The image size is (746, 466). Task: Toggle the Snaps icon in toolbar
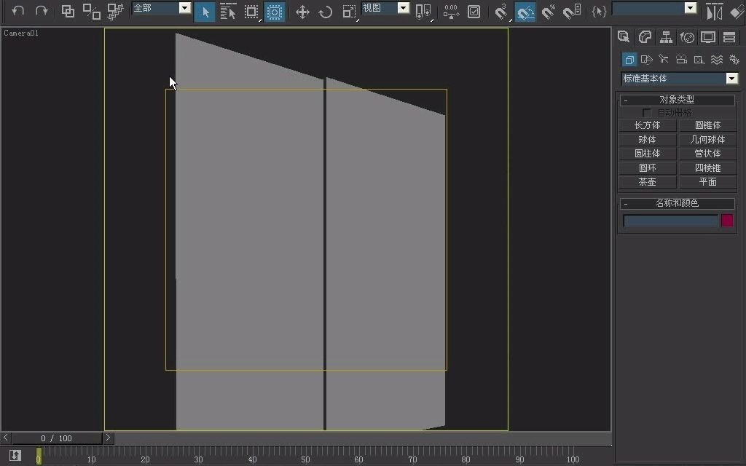pos(502,12)
